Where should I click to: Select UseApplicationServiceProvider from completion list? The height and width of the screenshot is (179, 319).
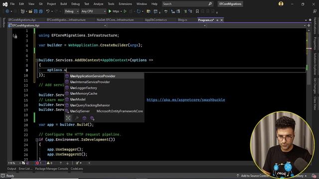point(104,76)
